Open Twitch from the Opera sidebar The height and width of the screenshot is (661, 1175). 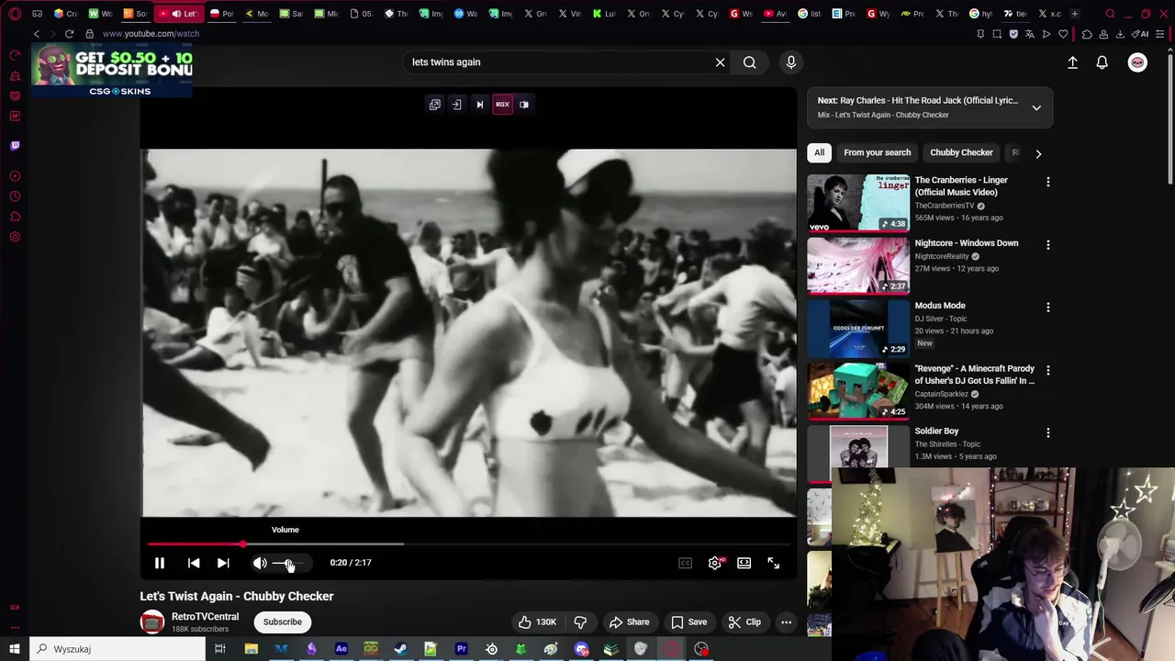(15, 146)
